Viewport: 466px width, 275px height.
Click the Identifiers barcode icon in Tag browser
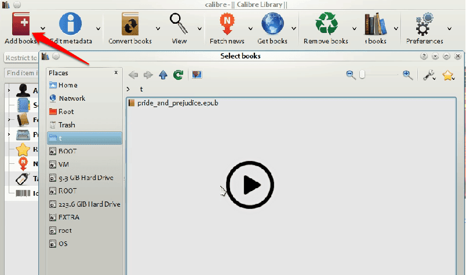tap(23, 193)
